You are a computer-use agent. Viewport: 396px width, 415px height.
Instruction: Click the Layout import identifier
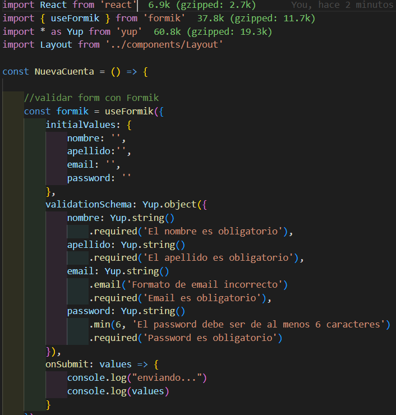(x=56, y=44)
